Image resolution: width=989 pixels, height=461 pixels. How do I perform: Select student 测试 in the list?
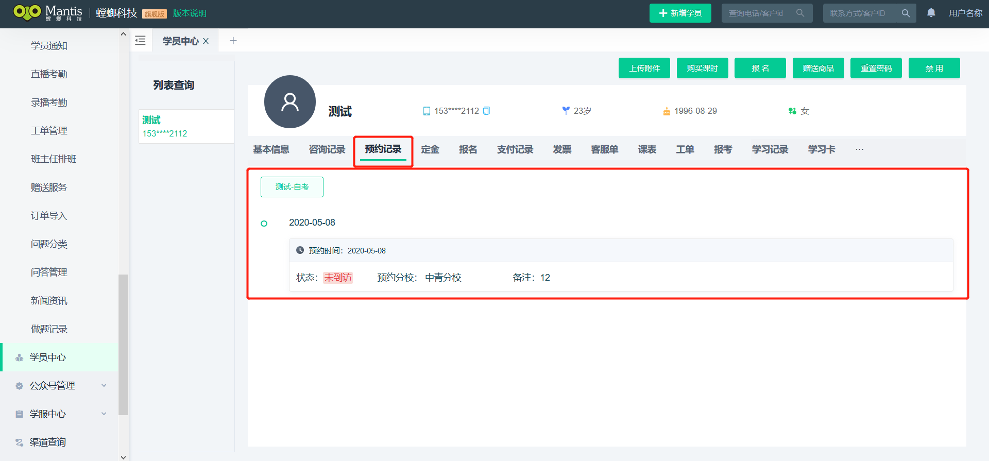(186, 126)
